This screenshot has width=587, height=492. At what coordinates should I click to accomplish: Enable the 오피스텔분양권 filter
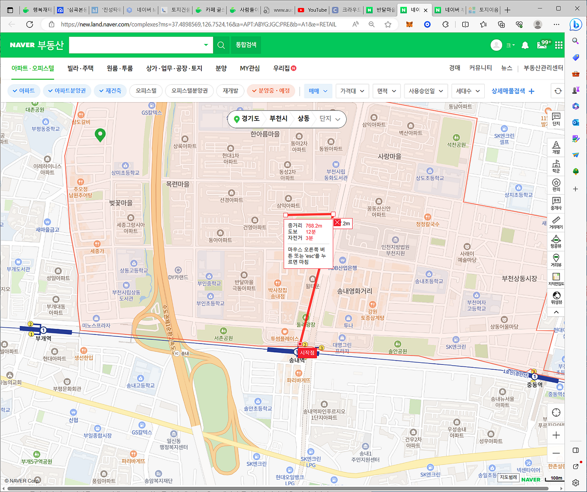[x=189, y=91]
